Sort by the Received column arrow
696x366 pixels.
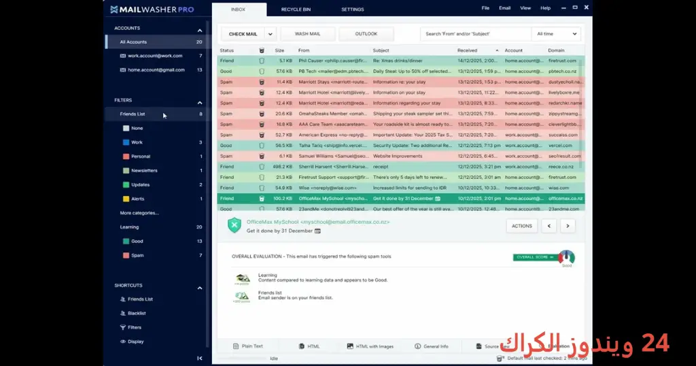(497, 50)
